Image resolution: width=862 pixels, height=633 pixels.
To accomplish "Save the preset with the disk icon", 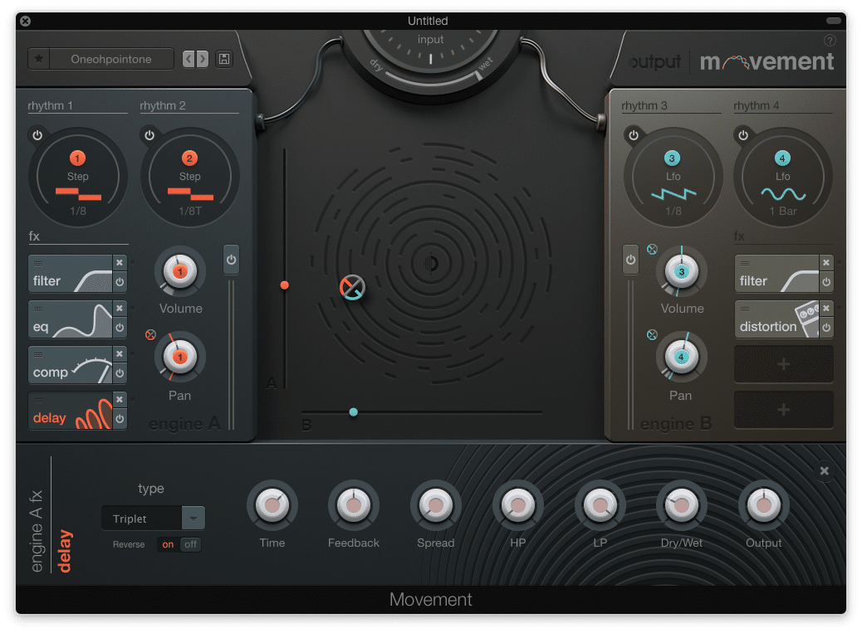I will (224, 59).
